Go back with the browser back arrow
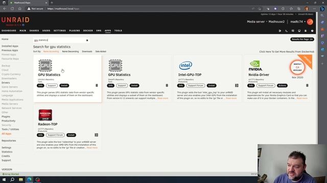The image size is (327, 183). 5,9
